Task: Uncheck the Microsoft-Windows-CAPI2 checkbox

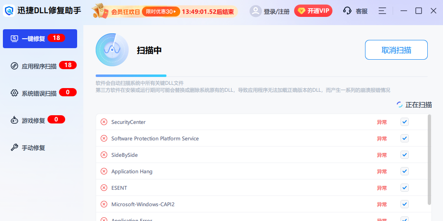Action: click(x=405, y=204)
